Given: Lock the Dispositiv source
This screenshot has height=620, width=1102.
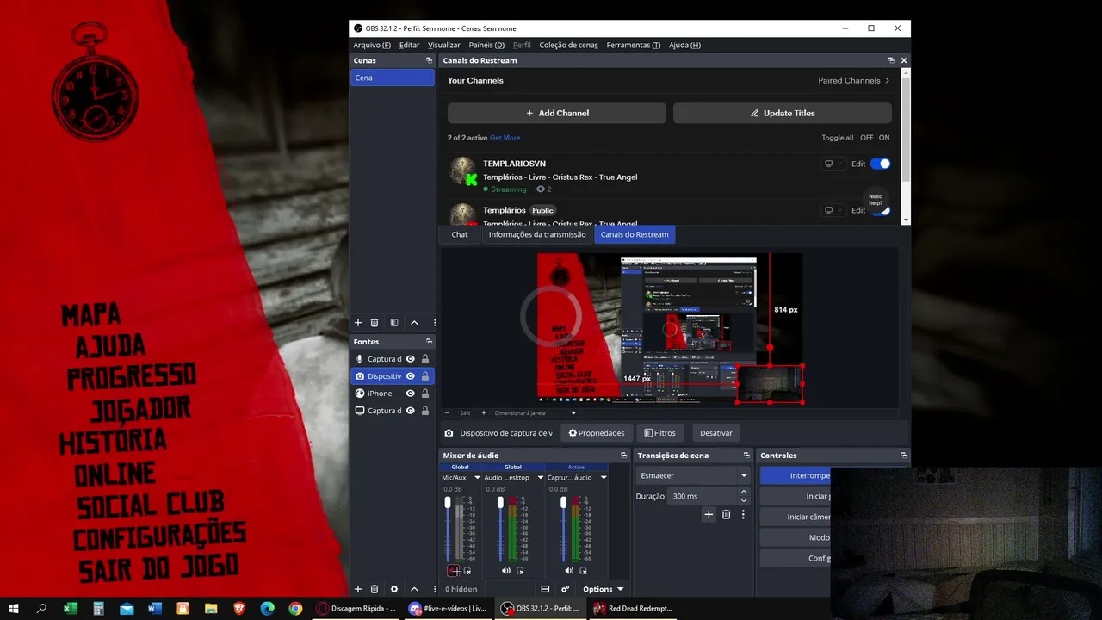Looking at the screenshot, I should [425, 376].
